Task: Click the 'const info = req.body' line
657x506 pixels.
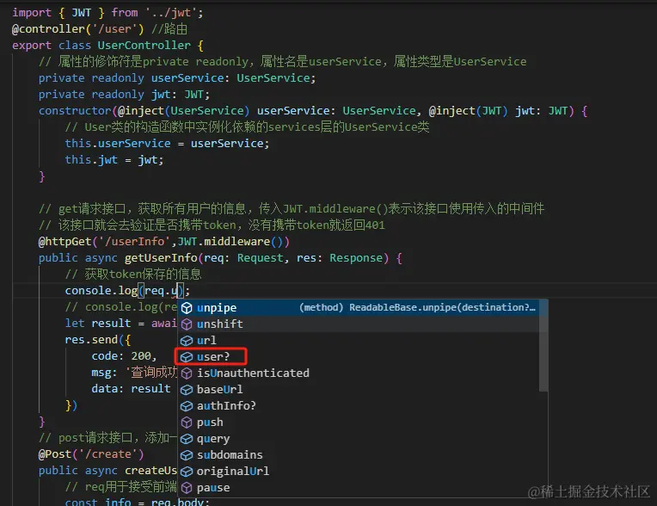Action: pos(137,502)
